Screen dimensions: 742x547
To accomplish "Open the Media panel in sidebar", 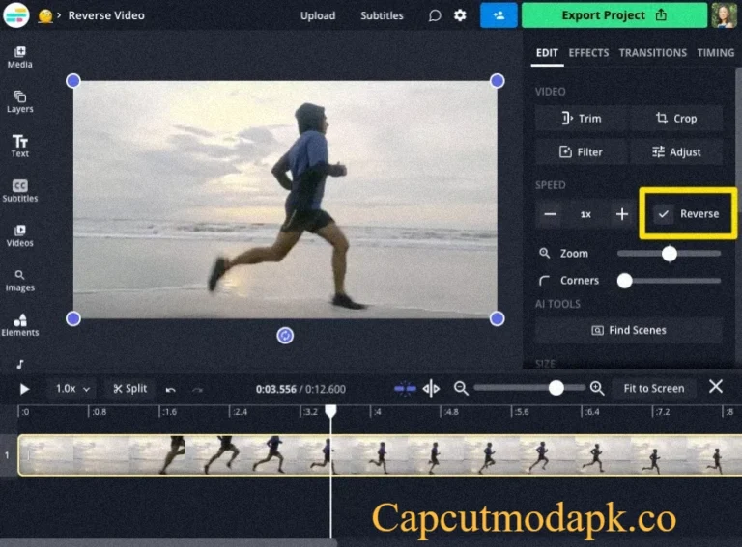I will click(19, 56).
